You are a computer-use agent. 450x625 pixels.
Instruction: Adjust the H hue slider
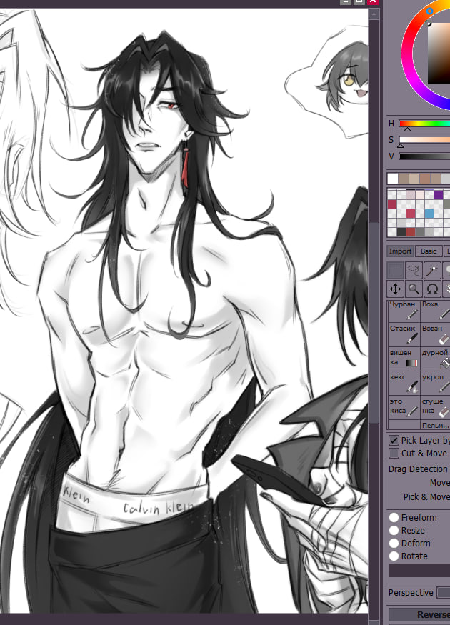click(424, 124)
